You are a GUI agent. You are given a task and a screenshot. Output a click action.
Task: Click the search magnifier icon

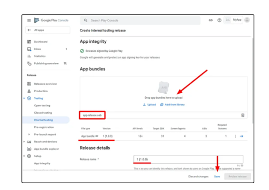coord(86,20)
